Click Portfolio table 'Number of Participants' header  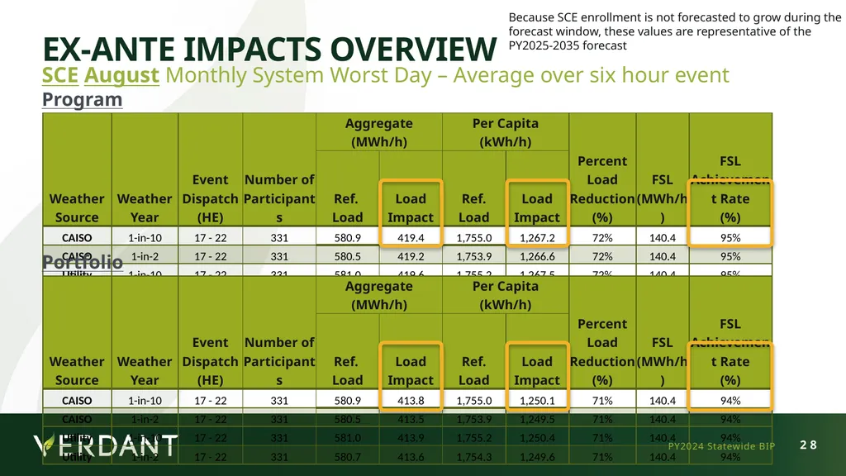click(x=279, y=361)
